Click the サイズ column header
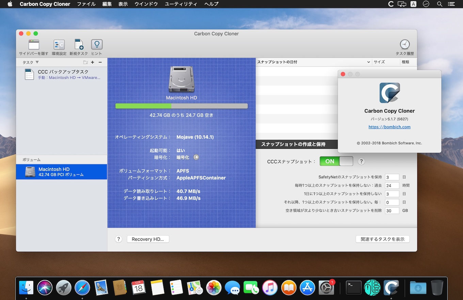The image size is (463, 300). [x=386, y=62]
